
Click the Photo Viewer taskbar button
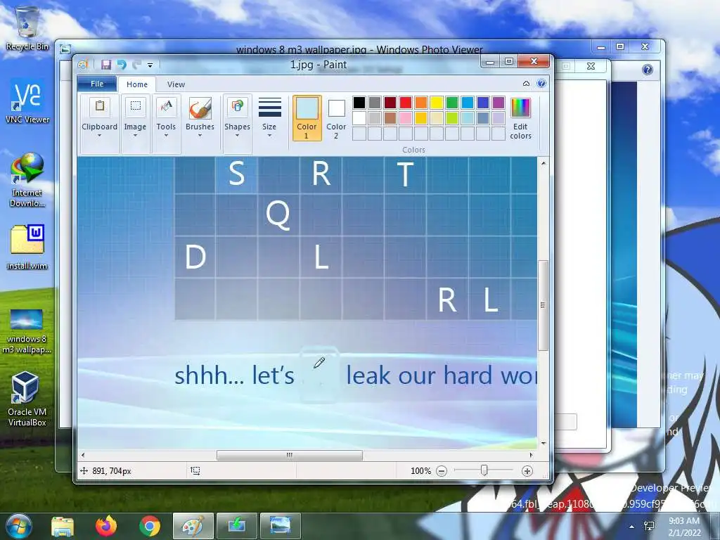pyautogui.click(x=280, y=526)
